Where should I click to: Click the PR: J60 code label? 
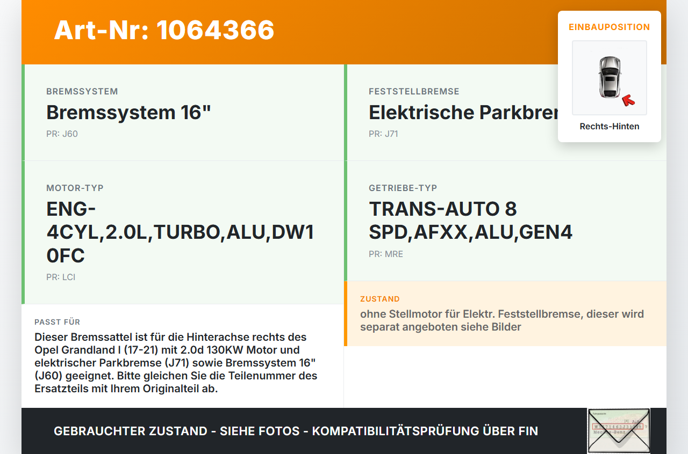point(62,134)
